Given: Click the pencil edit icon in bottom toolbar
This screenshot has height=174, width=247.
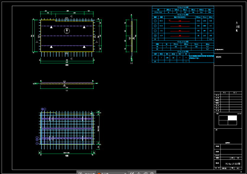Looking at the screenshot, I should (x=132, y=173).
